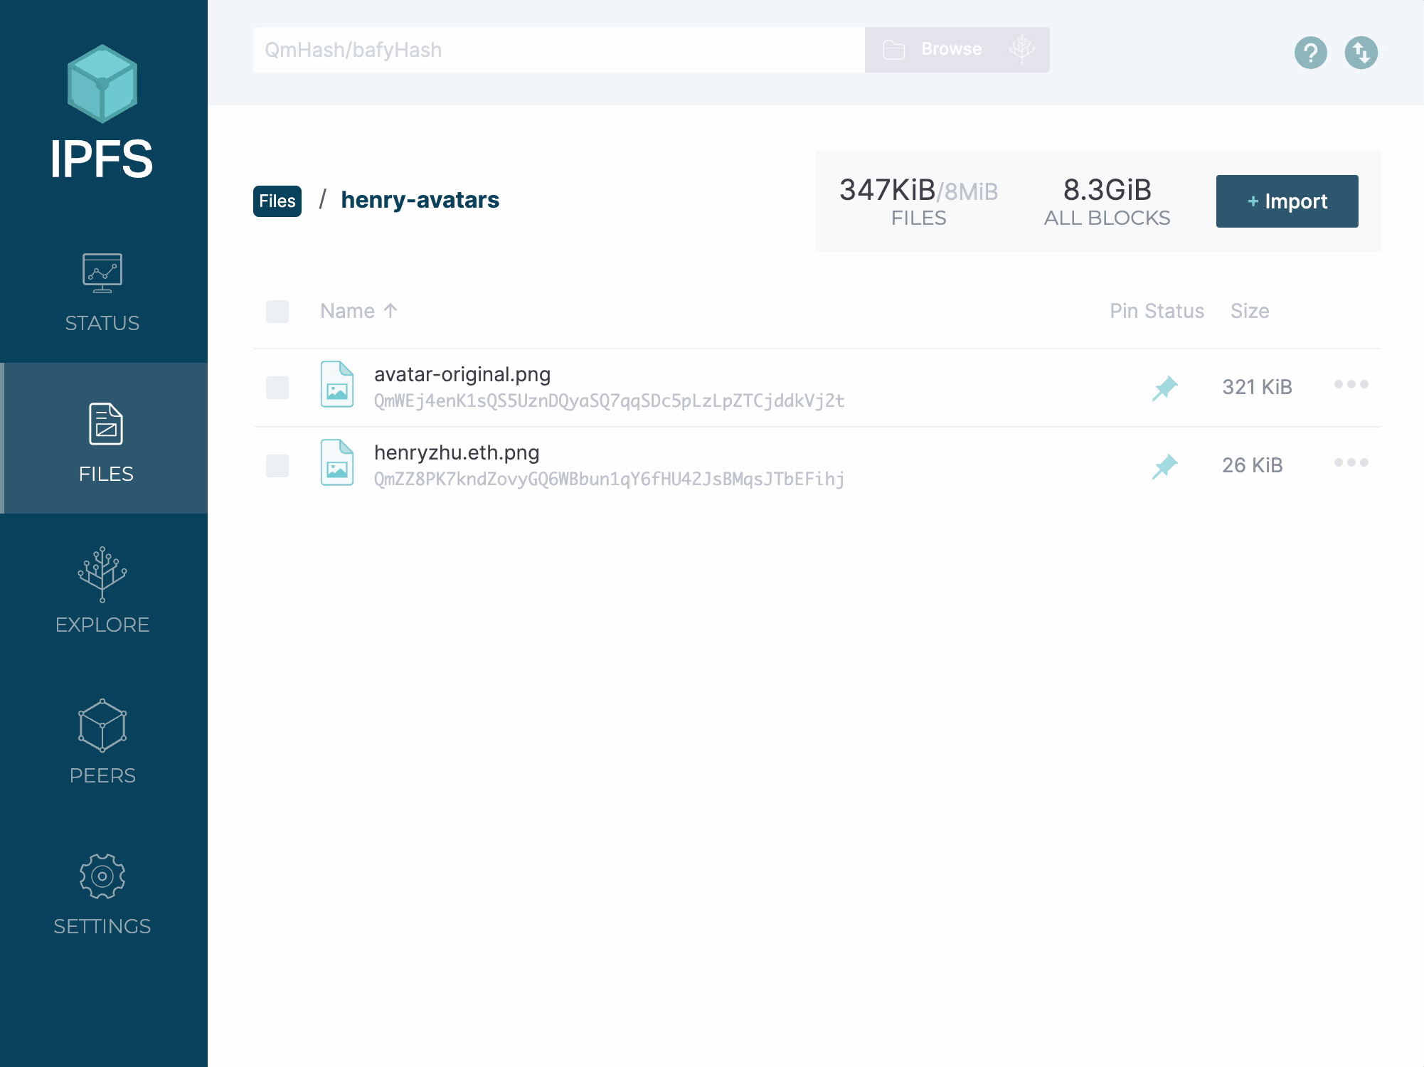
Task: Click the upload/download arrows icon
Action: 1361,53
